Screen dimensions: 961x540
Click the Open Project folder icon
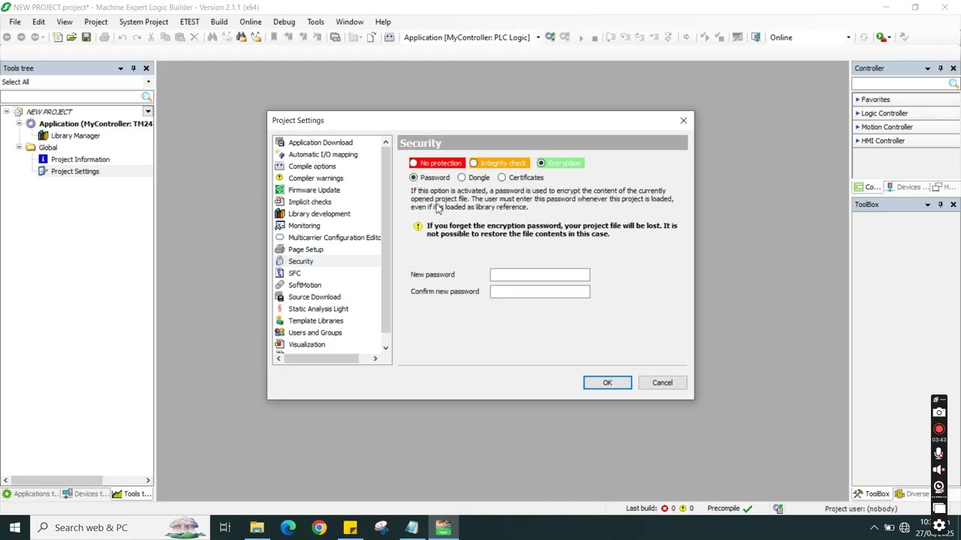point(71,37)
